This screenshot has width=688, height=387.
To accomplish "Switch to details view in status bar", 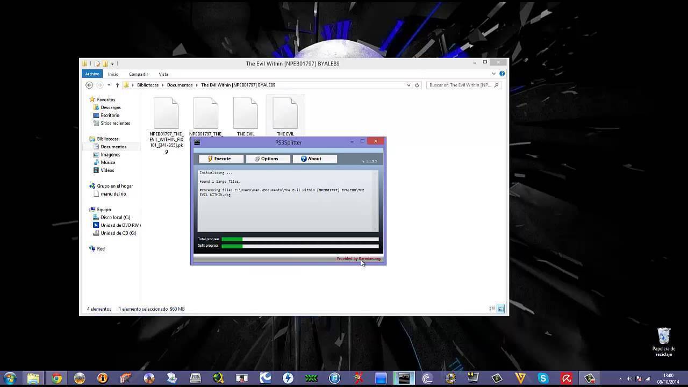I will (492, 309).
